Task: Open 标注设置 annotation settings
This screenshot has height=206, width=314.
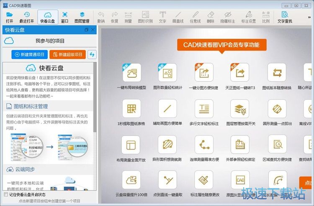Action: (x=249, y=17)
